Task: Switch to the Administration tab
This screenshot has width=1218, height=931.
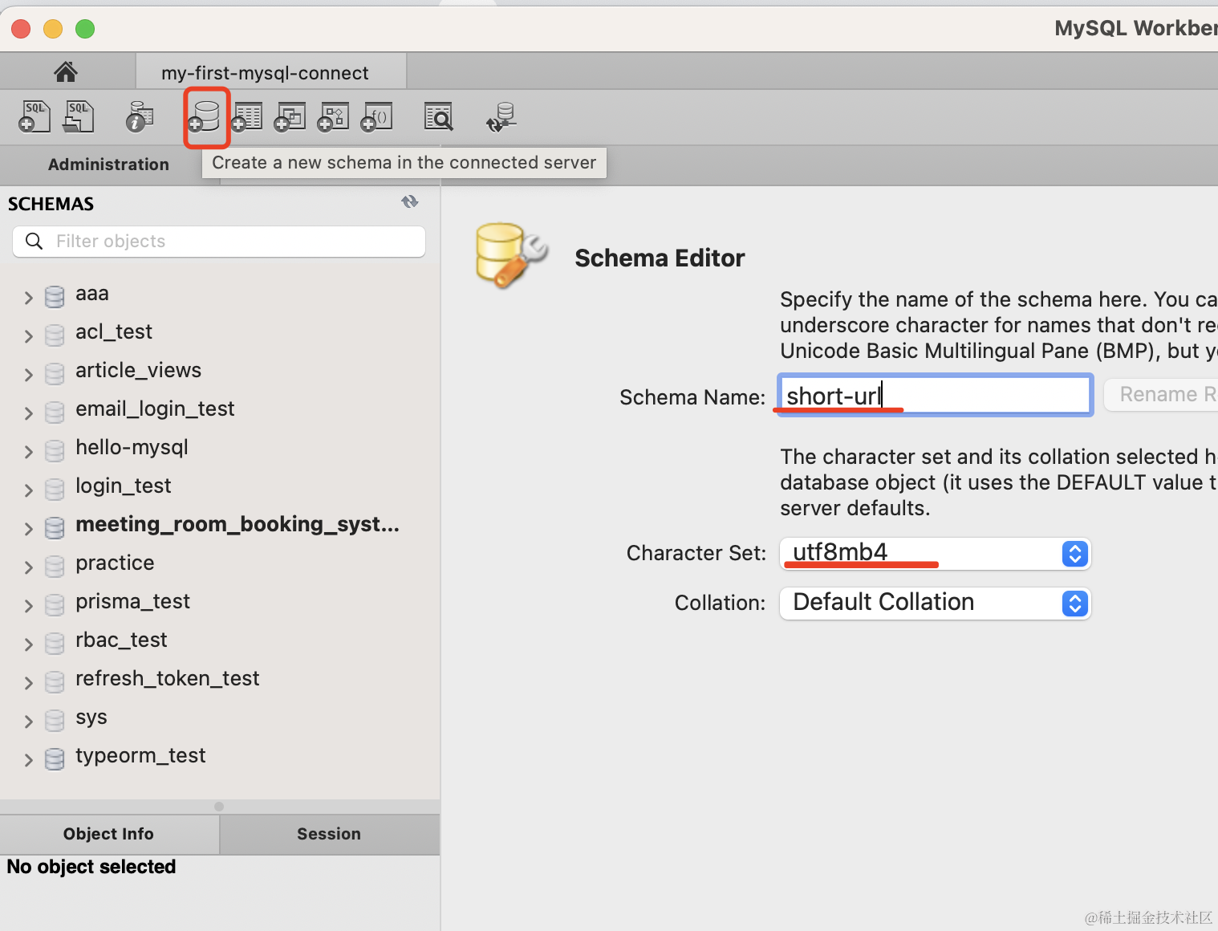Action: click(108, 165)
